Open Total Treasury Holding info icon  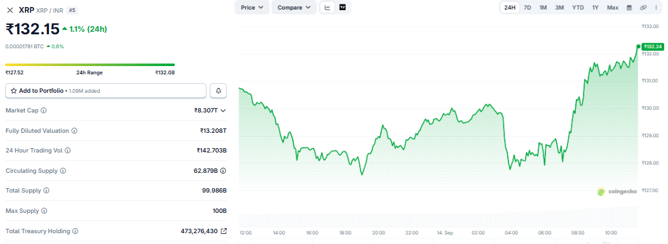75,231
